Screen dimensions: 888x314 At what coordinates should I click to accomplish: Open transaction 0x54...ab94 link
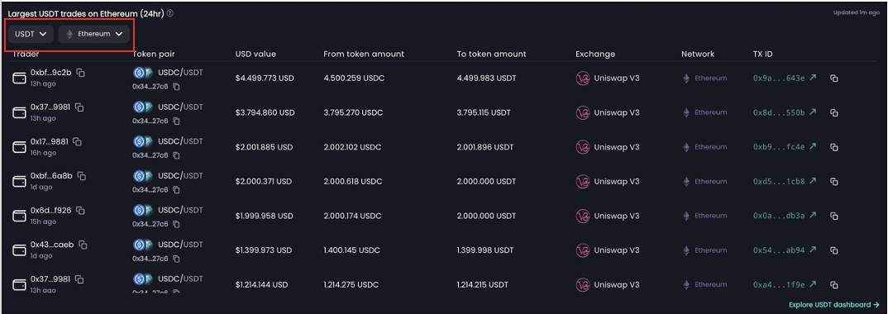click(785, 250)
